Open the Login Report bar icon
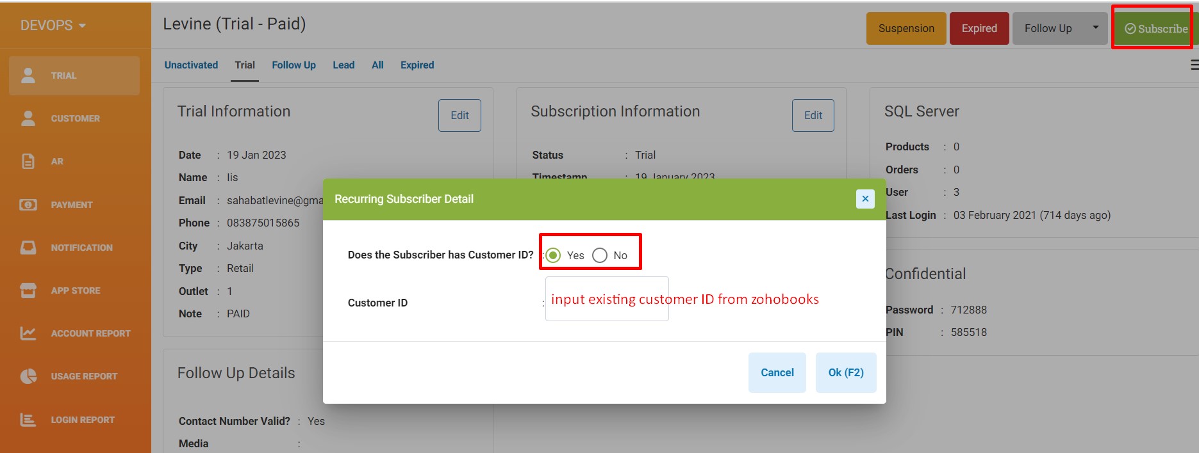 (28, 420)
